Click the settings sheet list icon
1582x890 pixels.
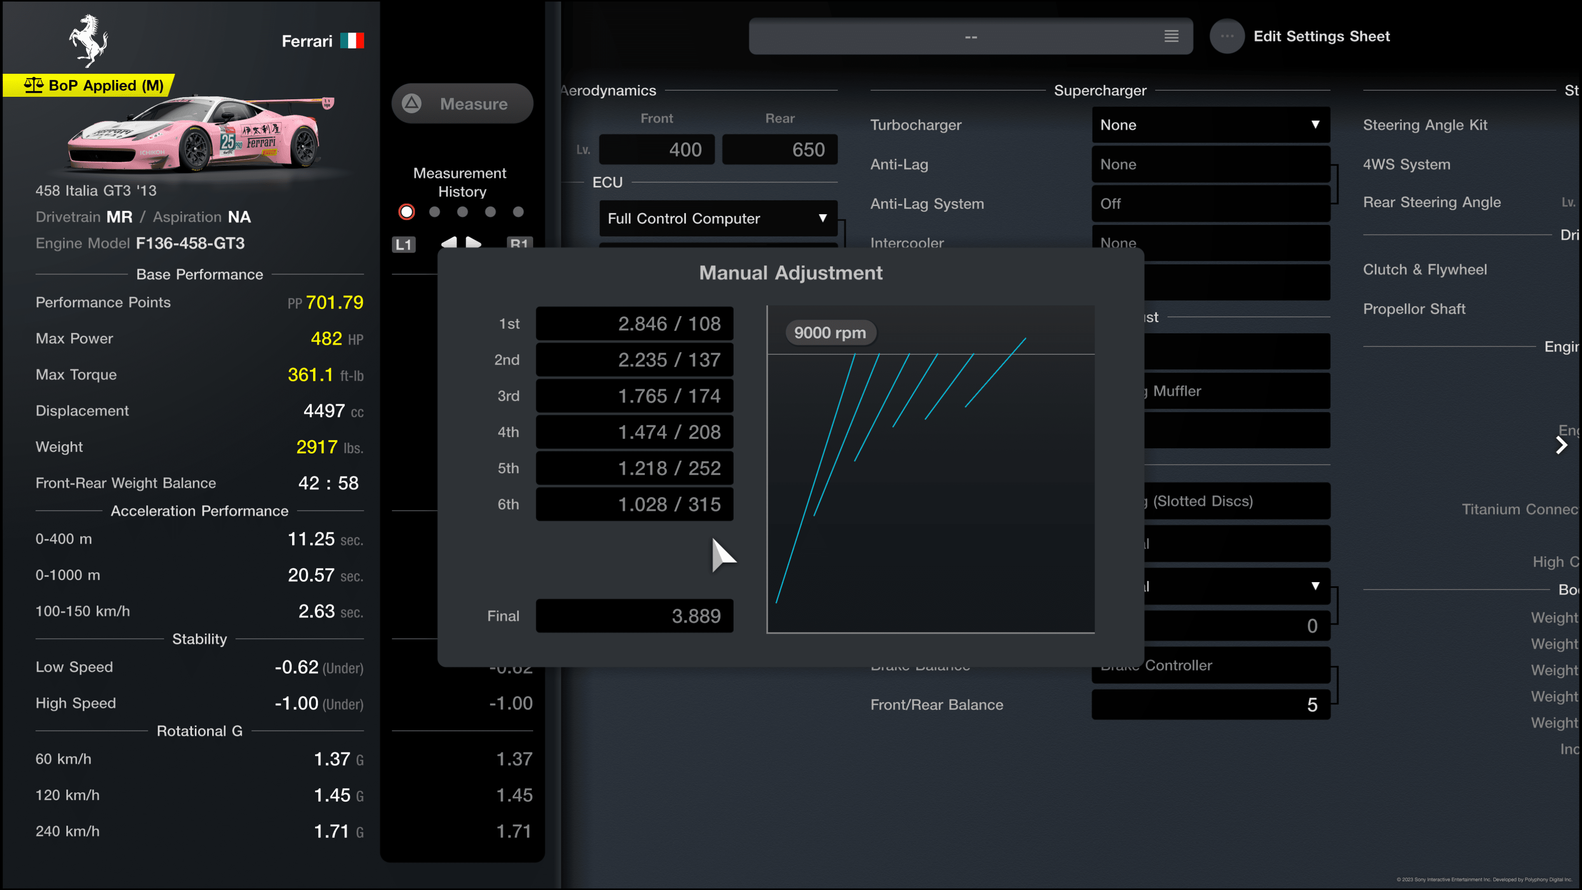tap(1171, 36)
